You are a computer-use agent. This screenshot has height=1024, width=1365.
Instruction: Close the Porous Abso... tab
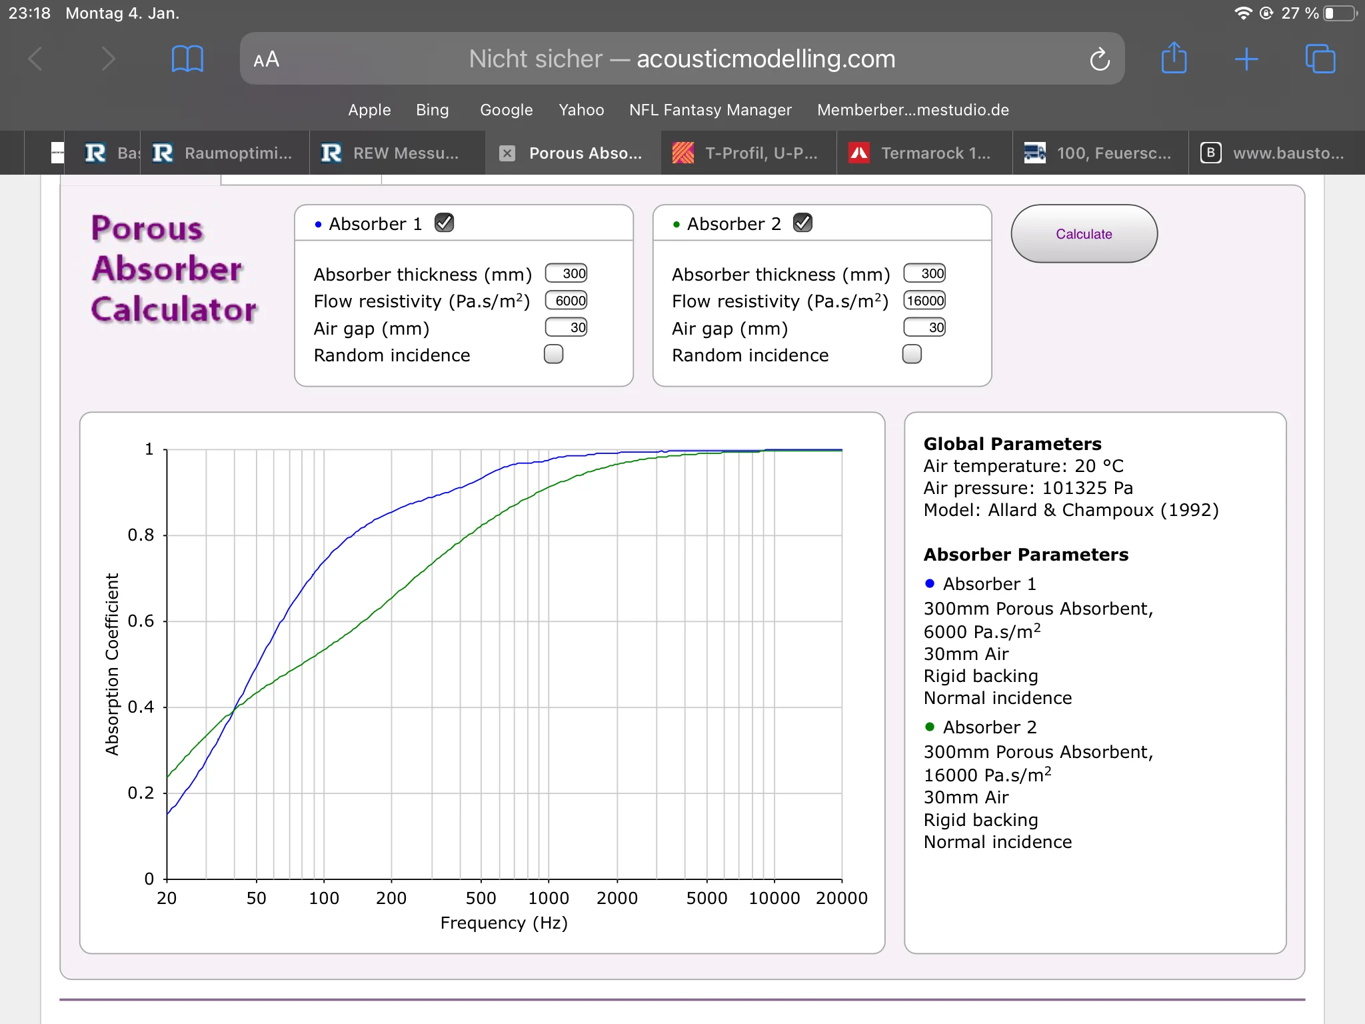[507, 153]
